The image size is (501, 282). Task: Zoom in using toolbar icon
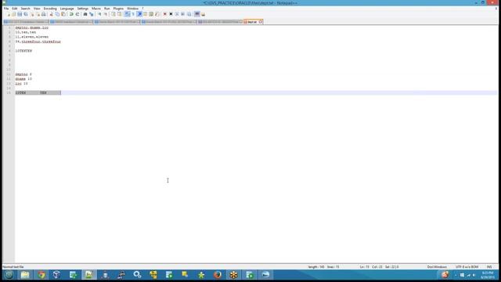[x=99, y=14]
